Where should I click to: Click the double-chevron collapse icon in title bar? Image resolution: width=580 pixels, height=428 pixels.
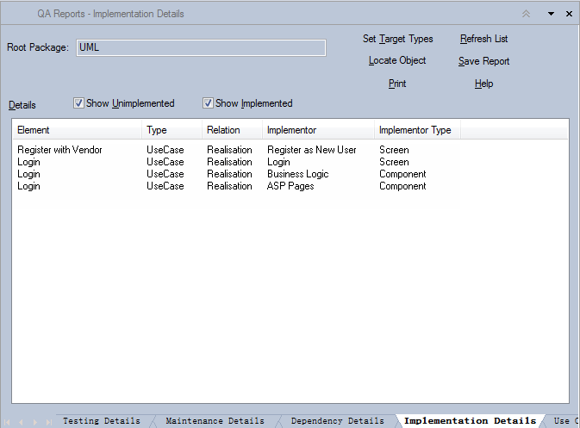click(x=526, y=14)
